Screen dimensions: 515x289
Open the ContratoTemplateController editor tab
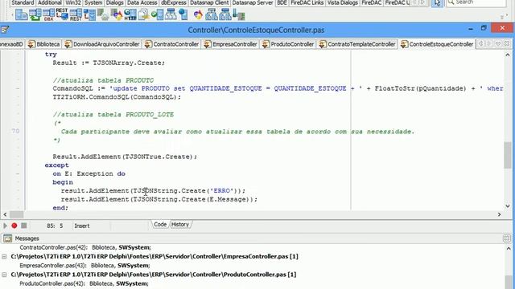point(357,44)
